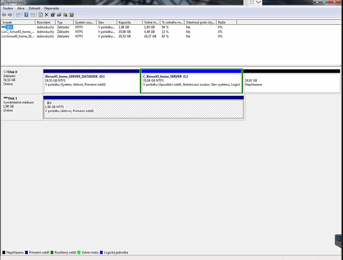Click the Správa disků title bar icon

pyautogui.click(x=3, y=2)
